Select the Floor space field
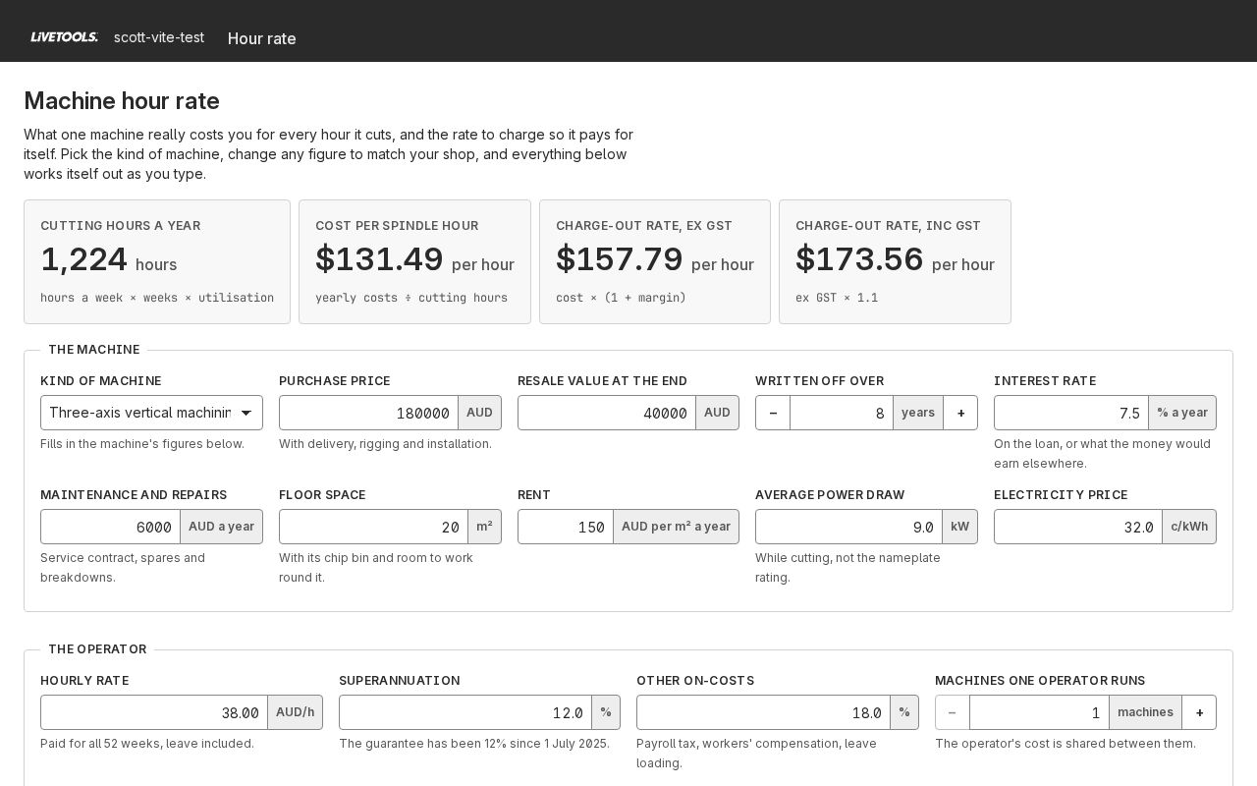The width and height of the screenshot is (1257, 786). pos(373,527)
